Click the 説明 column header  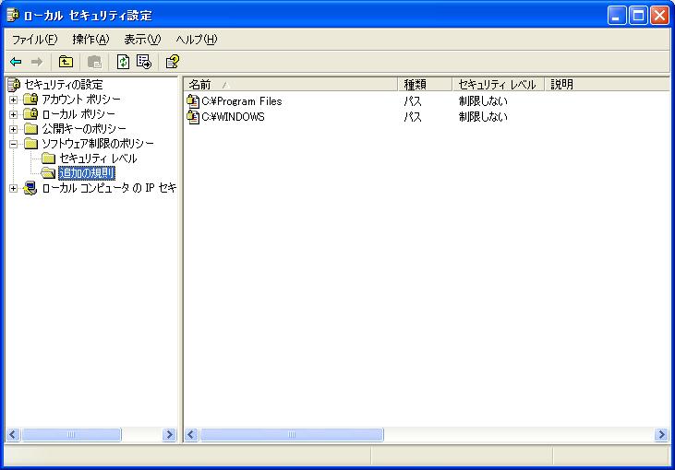(608, 85)
